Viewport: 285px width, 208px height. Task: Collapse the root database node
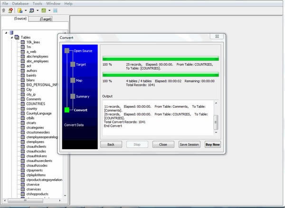click(x=5, y=32)
